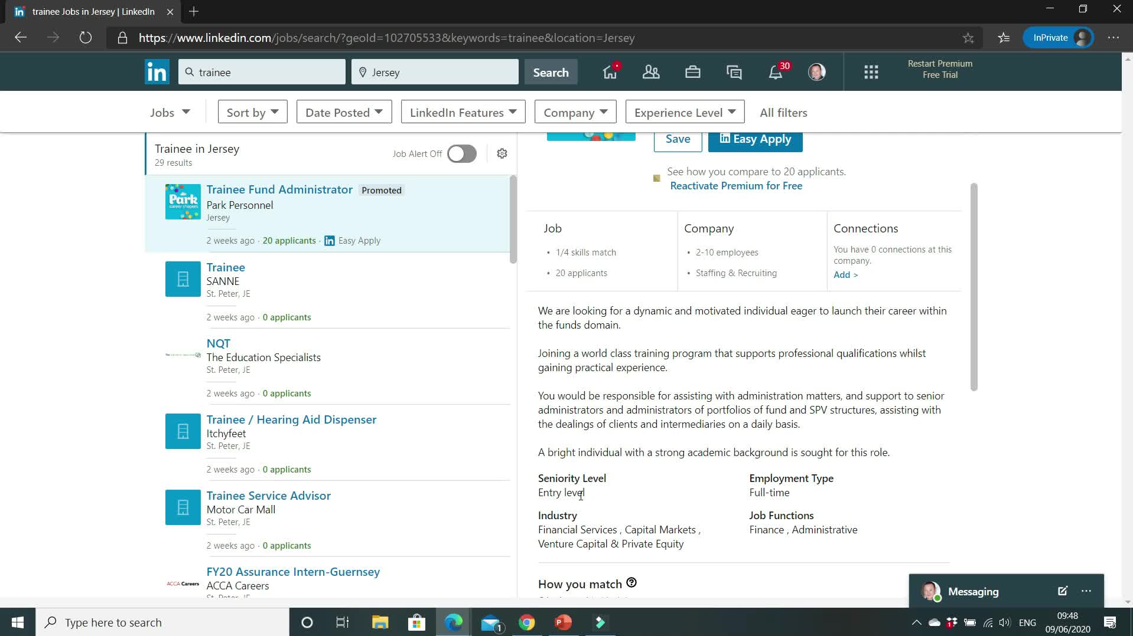The height and width of the screenshot is (636, 1133).
Task: Open Jobs briefcase icon
Action: 692,72
